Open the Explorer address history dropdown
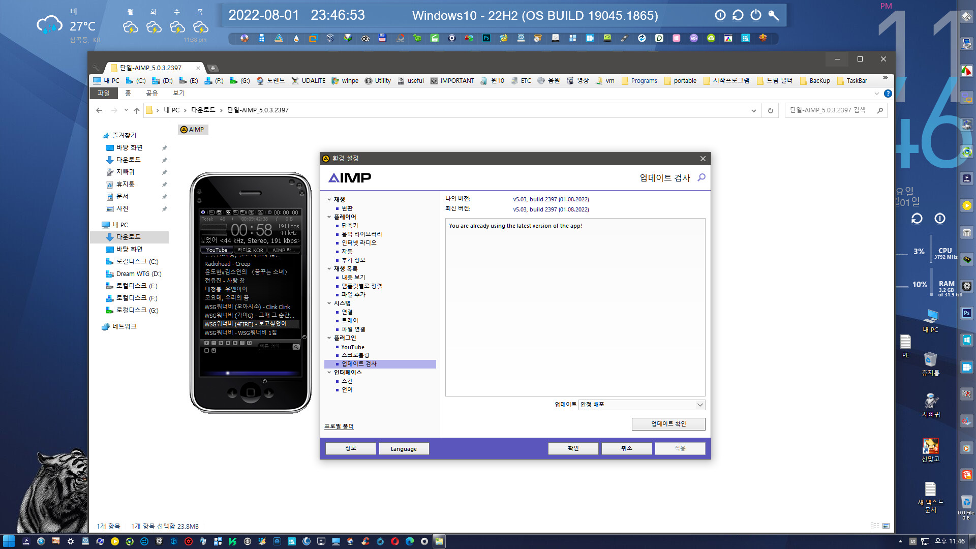The width and height of the screenshot is (976, 549). tap(754, 110)
